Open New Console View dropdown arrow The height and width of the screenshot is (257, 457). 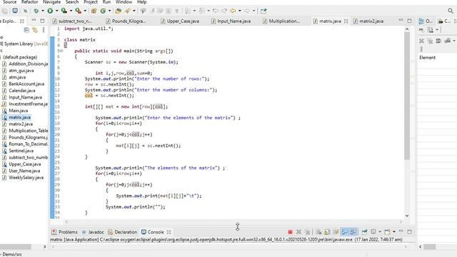[x=394, y=232]
